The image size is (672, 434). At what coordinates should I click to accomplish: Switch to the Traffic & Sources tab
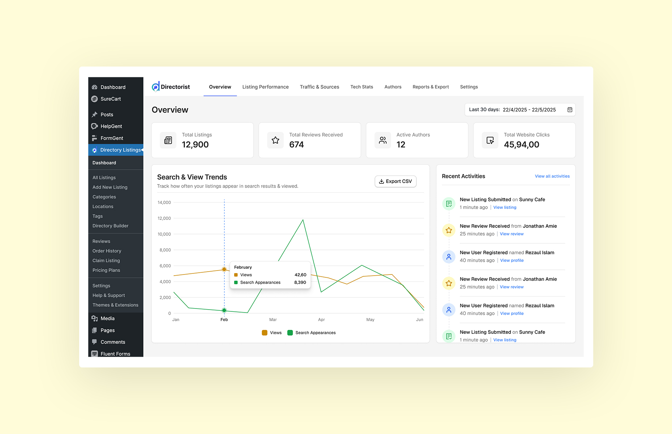point(319,87)
